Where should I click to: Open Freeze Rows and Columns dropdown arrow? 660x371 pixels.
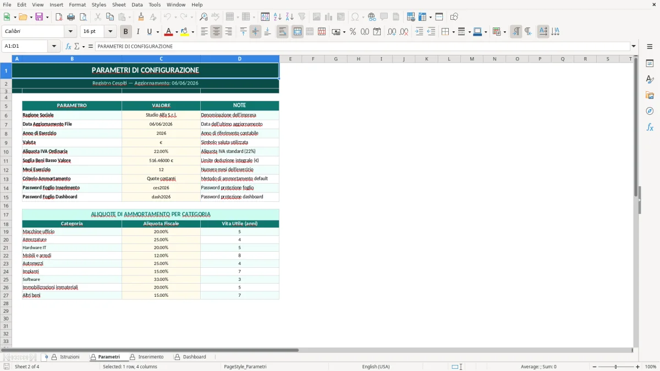[x=430, y=17]
